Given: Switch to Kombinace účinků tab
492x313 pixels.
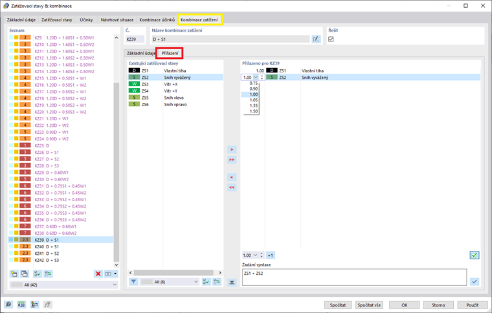Looking at the screenshot, I should click(x=157, y=20).
